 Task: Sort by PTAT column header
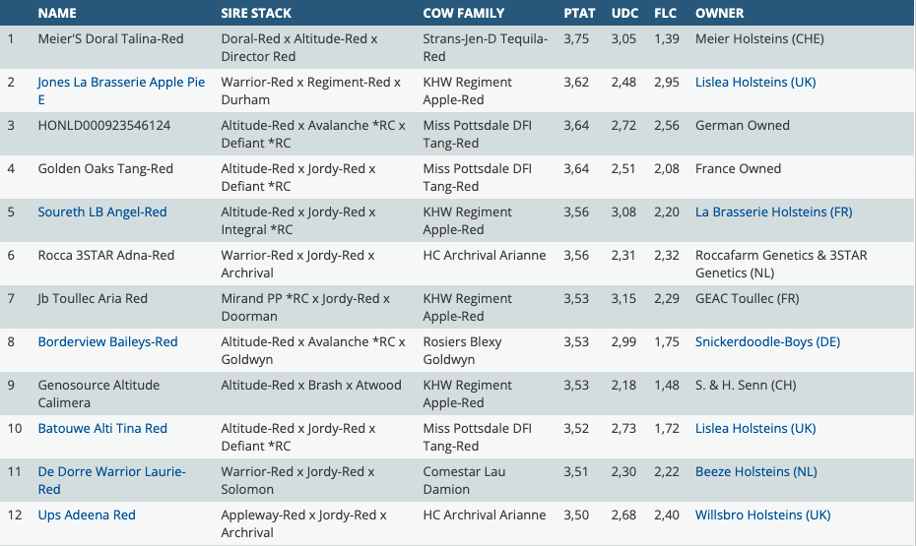[579, 14]
